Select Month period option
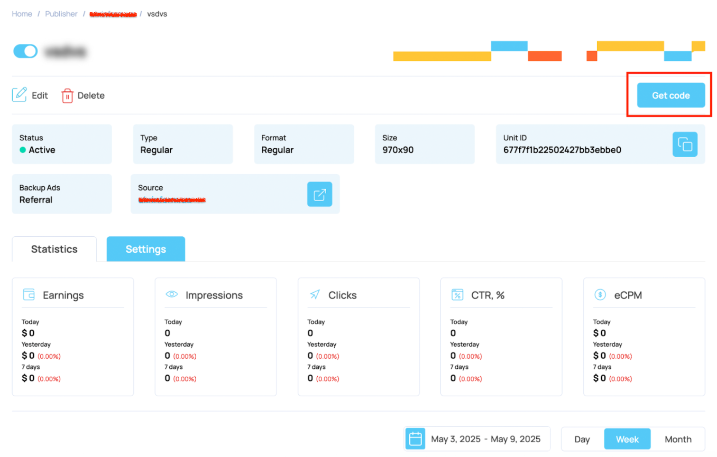Screen dimensions: 717x457 pyautogui.click(x=678, y=439)
